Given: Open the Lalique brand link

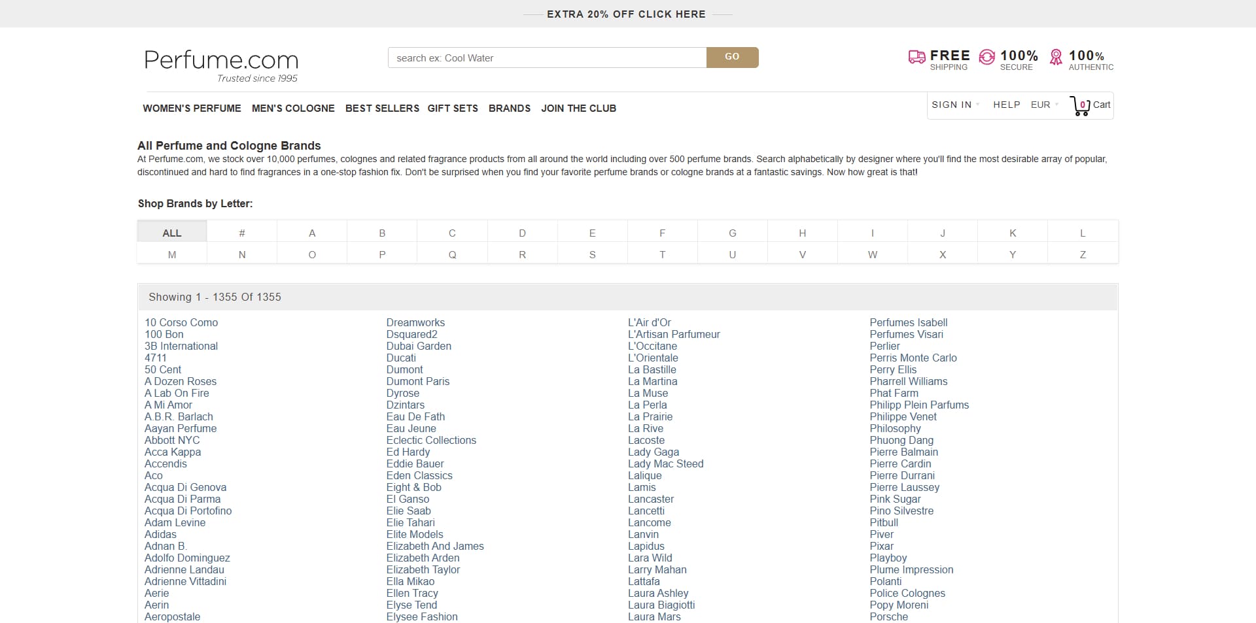Looking at the screenshot, I should [x=645, y=475].
